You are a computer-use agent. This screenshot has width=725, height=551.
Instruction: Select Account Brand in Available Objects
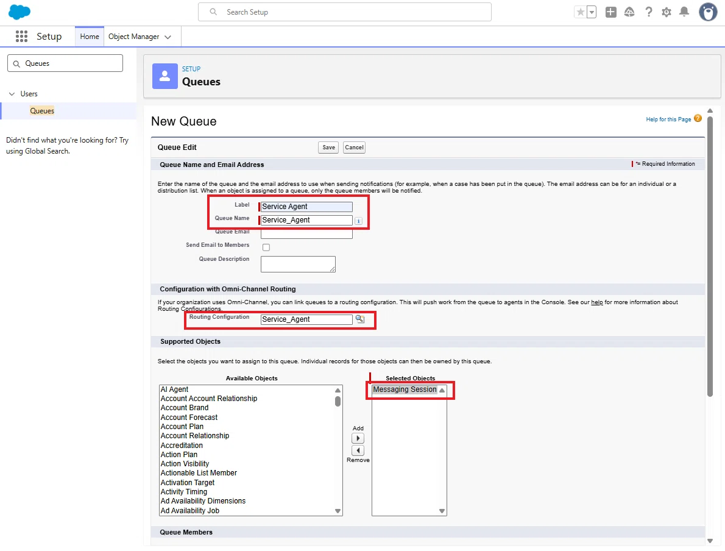(185, 408)
